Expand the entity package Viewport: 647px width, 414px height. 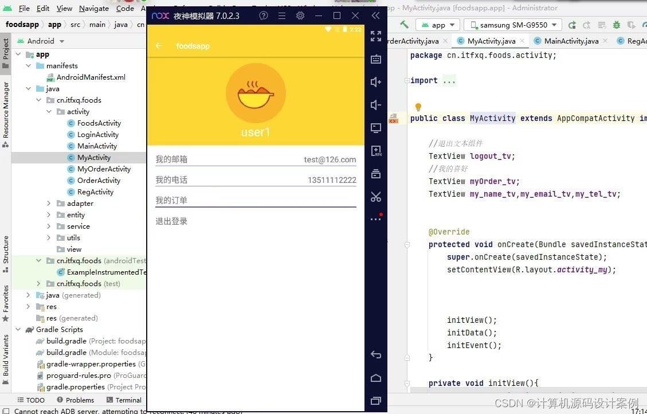point(49,214)
